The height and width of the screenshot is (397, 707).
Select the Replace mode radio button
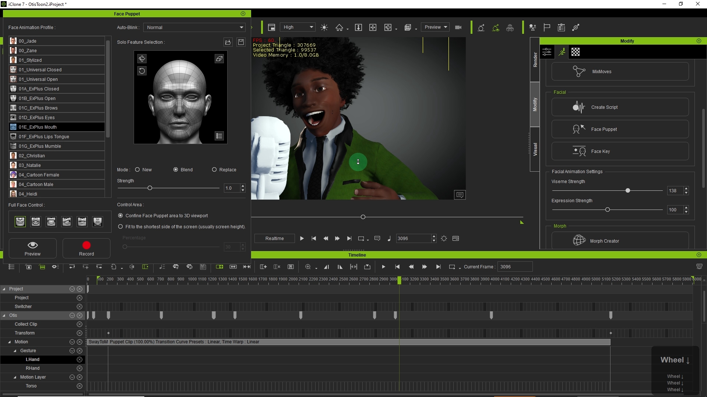click(x=214, y=169)
